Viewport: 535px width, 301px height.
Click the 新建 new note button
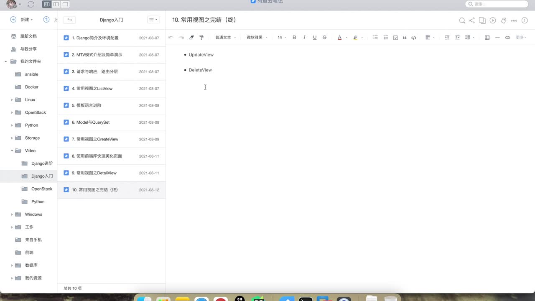(x=21, y=20)
